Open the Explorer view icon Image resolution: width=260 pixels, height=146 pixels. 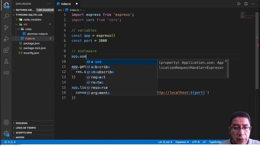[6, 5]
